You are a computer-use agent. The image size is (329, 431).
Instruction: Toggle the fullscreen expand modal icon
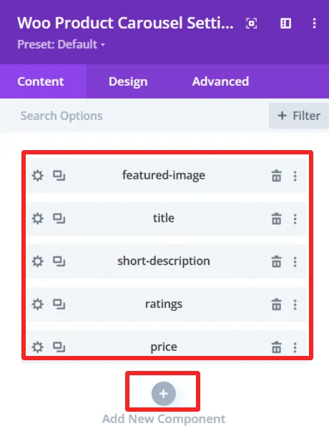[x=252, y=24]
